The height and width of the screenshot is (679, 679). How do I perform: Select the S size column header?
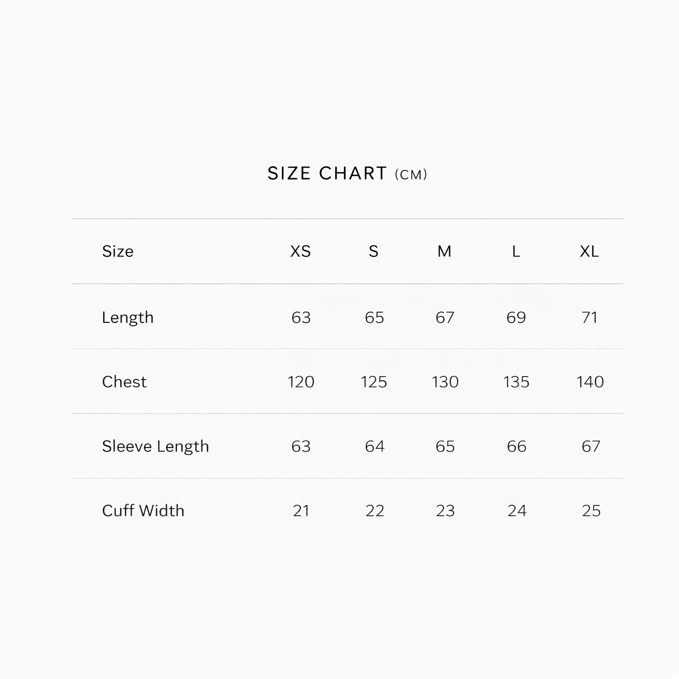[x=373, y=251]
